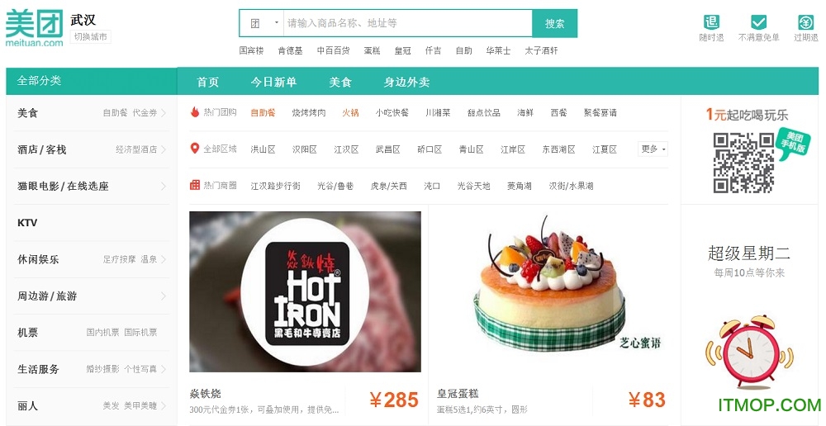
Task: Focus the product search input field
Action: coord(408,23)
